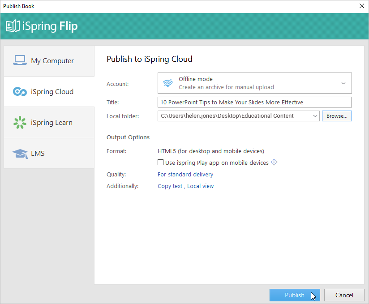
Task: Enable Use iSpring Play app checkbox
Action: [160, 163]
